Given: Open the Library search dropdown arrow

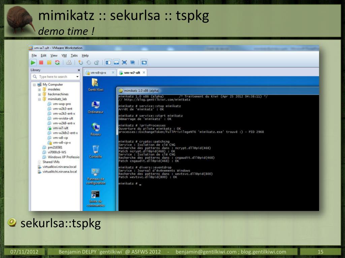Looking at the screenshot, I should [x=77, y=77].
